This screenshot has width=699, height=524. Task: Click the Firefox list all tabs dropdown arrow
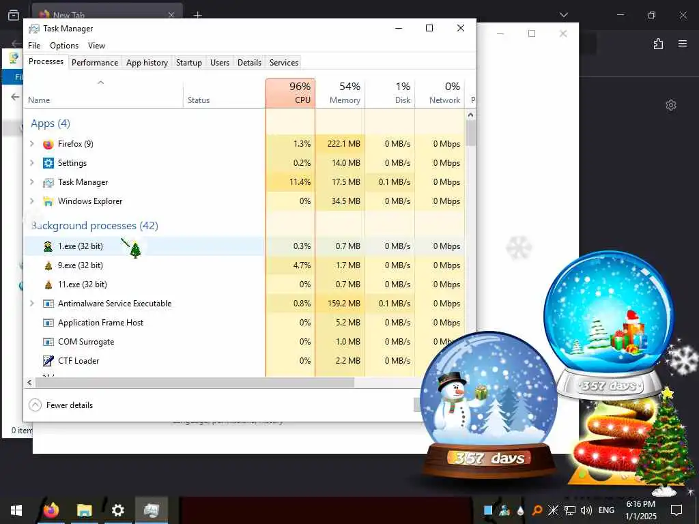click(x=564, y=15)
